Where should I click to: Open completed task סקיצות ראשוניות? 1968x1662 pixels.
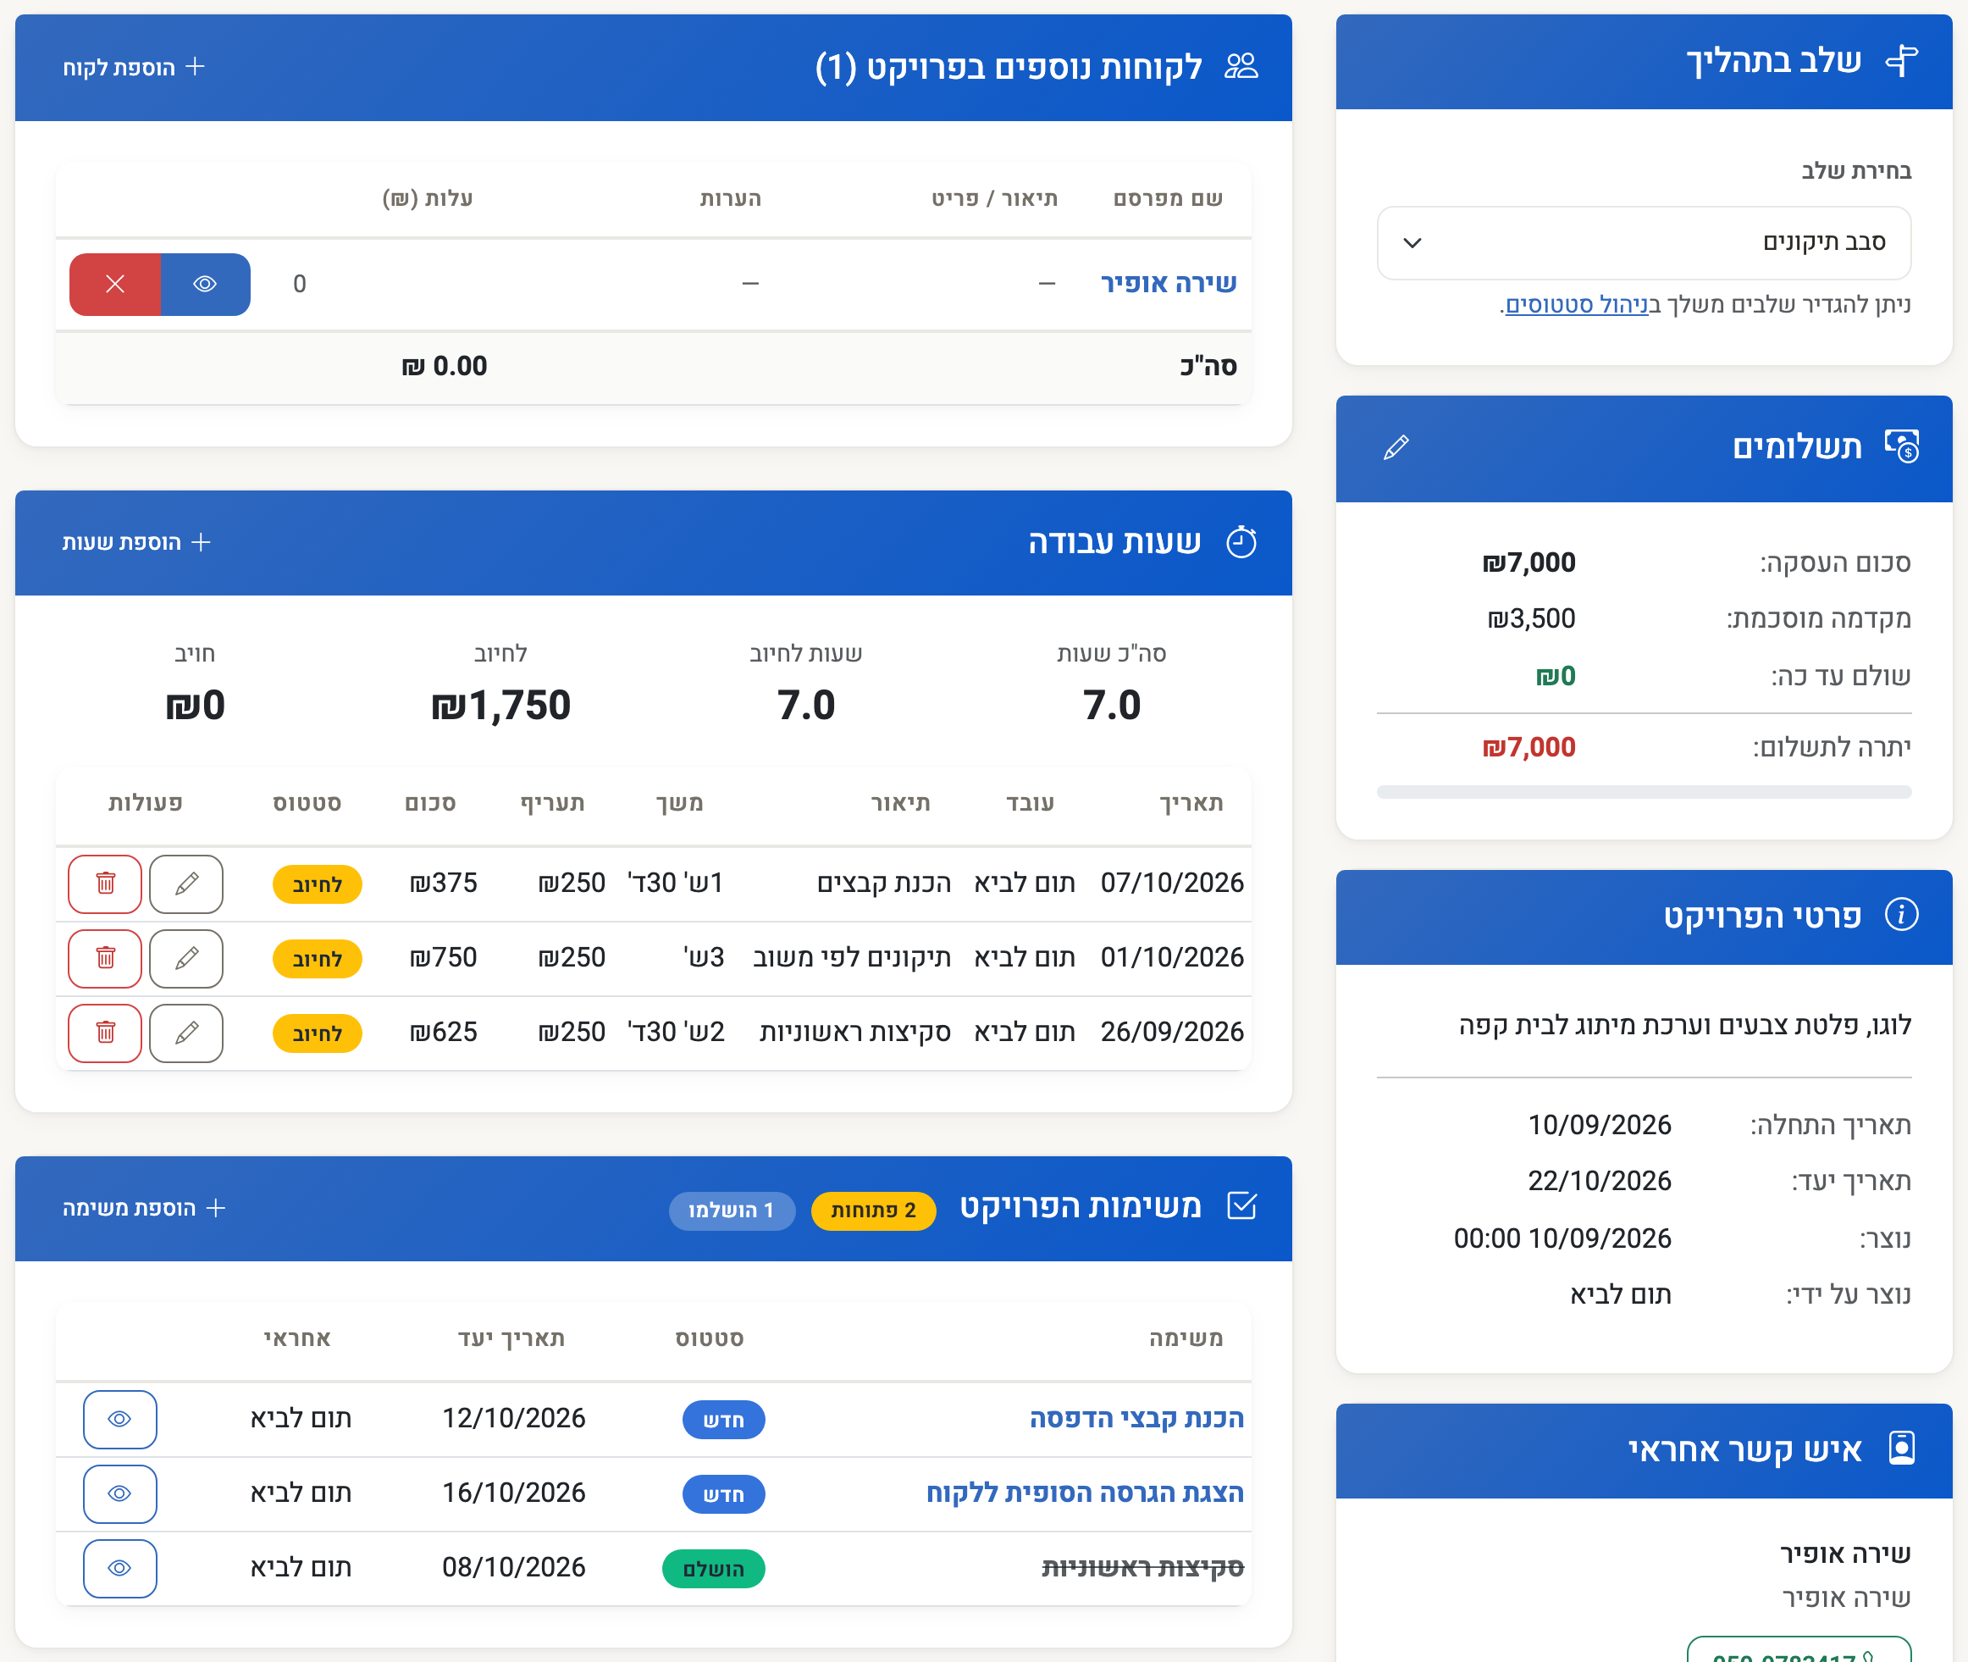pyautogui.click(x=1142, y=1567)
